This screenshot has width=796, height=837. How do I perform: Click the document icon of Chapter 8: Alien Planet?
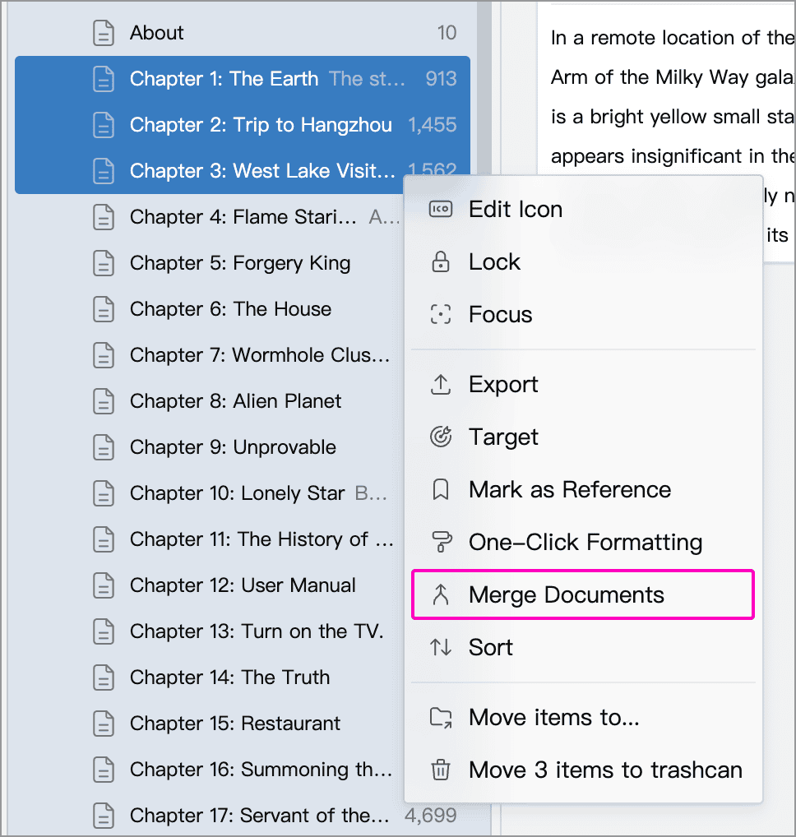coord(104,401)
